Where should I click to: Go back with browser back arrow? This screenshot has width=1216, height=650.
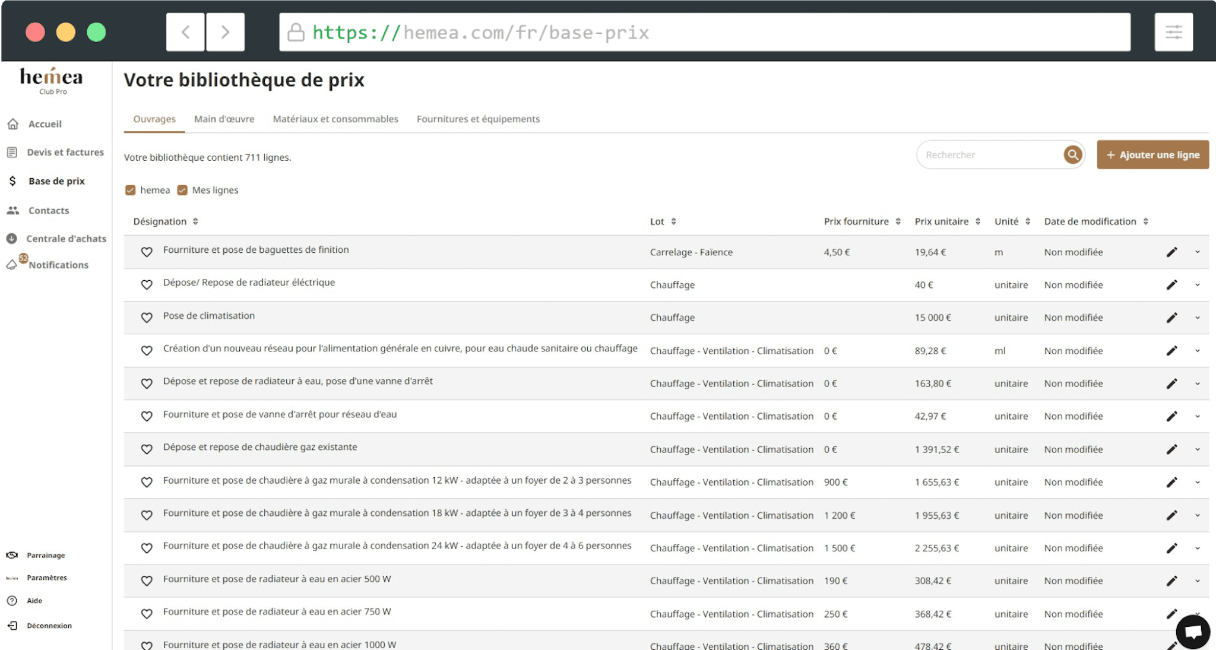pos(185,32)
